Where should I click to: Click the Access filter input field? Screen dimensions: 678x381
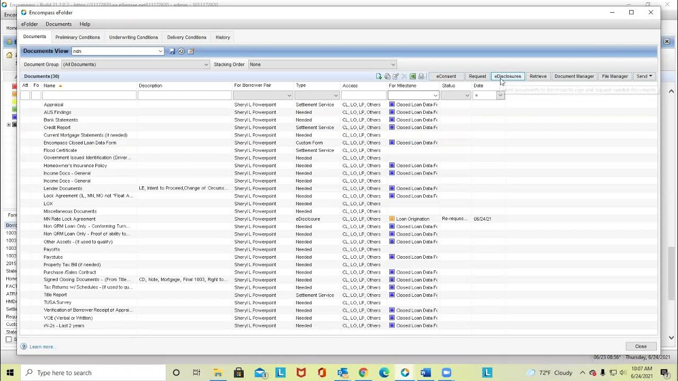[363, 95]
